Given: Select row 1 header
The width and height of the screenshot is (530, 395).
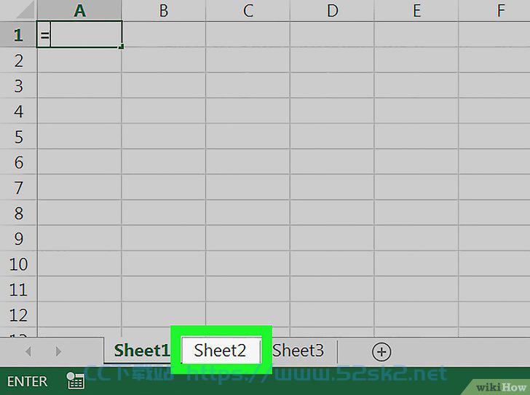Looking at the screenshot, I should [x=18, y=34].
